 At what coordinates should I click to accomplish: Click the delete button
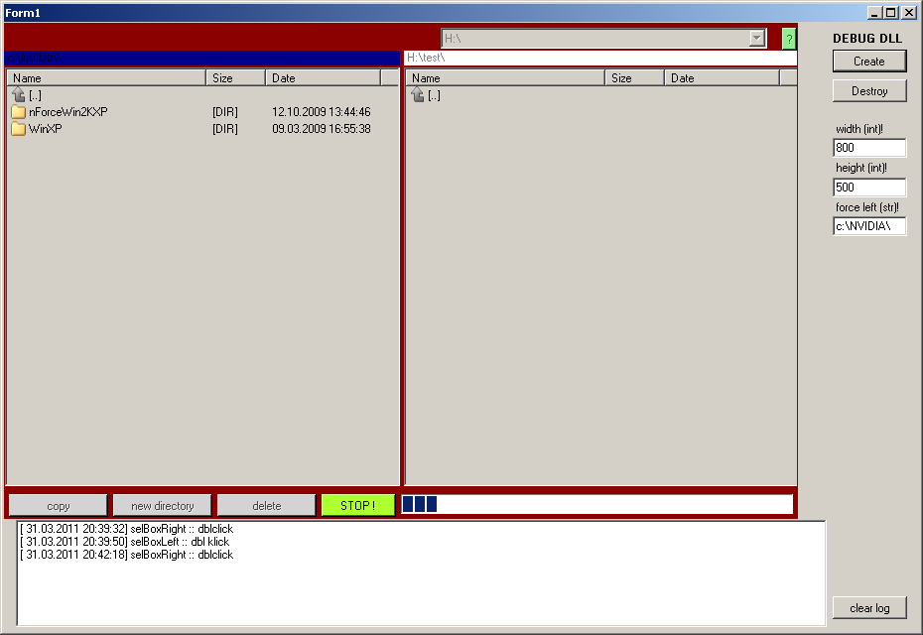point(267,506)
